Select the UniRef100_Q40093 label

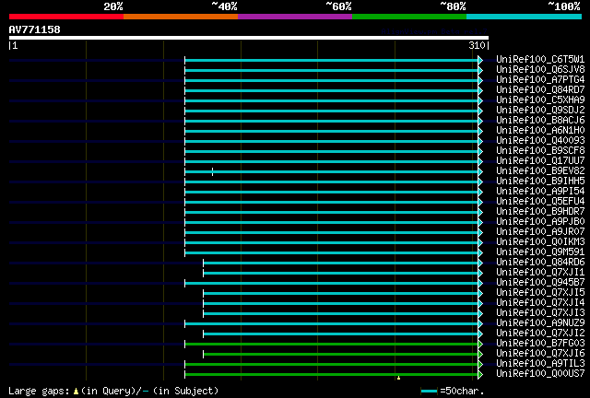pyautogui.click(x=540, y=141)
